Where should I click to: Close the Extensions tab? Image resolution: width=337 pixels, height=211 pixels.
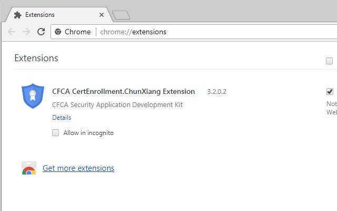[x=102, y=15]
